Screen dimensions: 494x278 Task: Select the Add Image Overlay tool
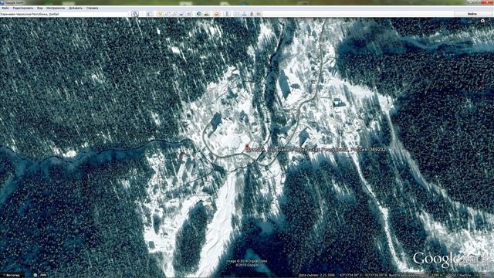point(181,14)
